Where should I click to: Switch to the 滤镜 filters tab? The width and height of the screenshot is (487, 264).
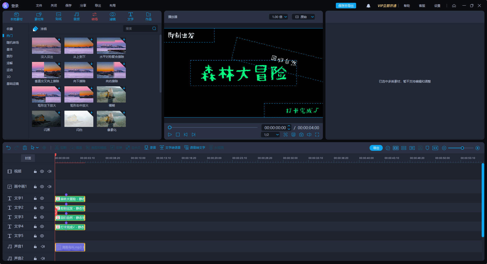pos(112,16)
